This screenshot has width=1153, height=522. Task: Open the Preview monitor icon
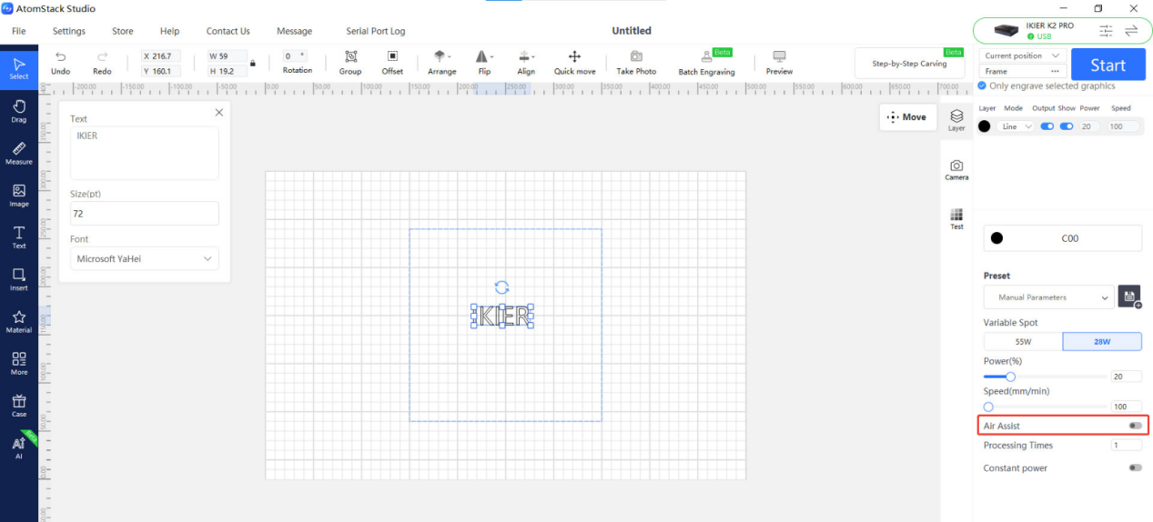[779, 56]
